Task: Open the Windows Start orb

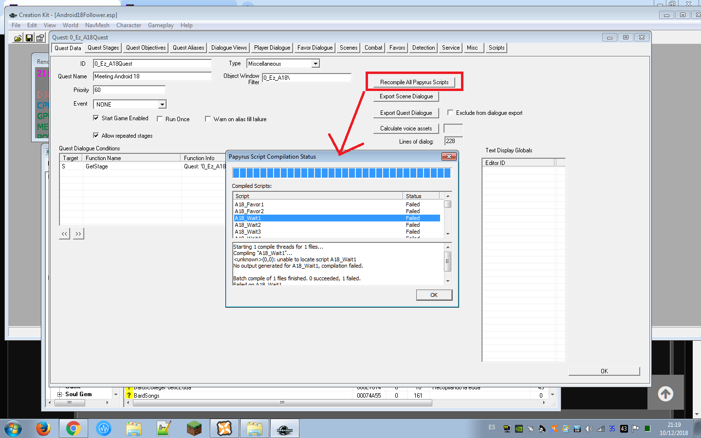Action: [x=13, y=429]
